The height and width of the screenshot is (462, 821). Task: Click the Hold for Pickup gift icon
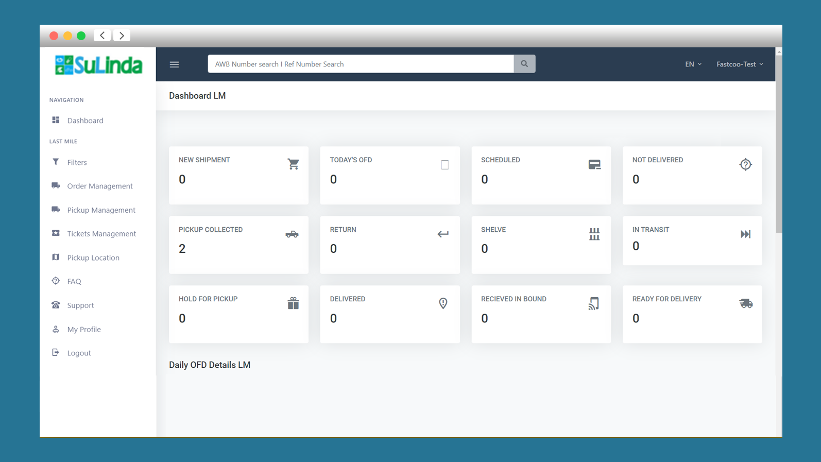(x=293, y=303)
